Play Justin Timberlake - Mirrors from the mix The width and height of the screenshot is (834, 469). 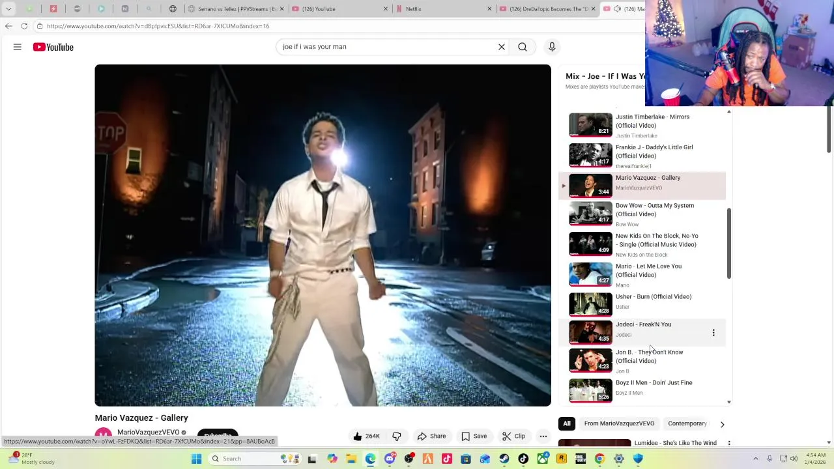pos(642,125)
